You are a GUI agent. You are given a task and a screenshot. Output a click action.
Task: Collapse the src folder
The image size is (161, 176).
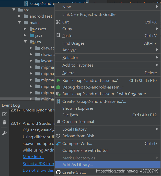pos(14,10)
